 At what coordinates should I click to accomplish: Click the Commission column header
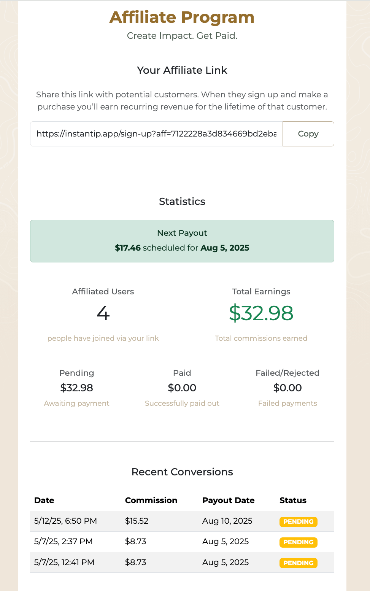pos(151,500)
